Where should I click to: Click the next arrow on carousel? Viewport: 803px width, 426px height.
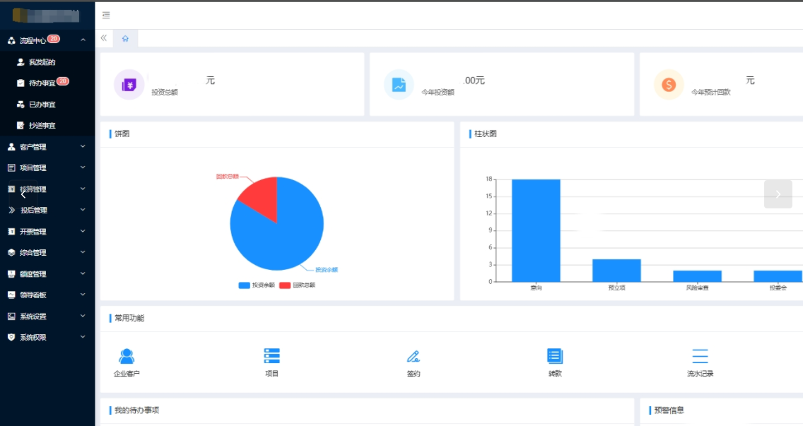[x=778, y=194]
